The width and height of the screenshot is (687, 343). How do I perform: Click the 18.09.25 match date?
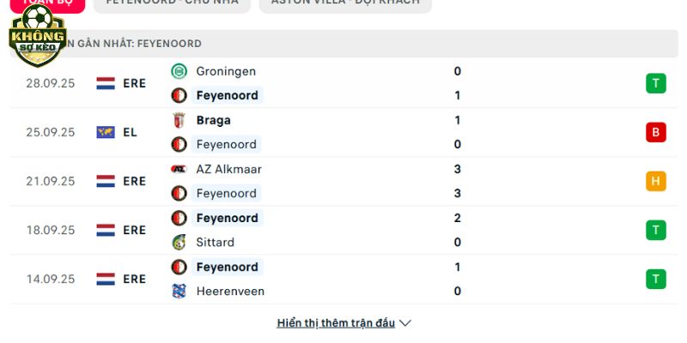pos(51,230)
